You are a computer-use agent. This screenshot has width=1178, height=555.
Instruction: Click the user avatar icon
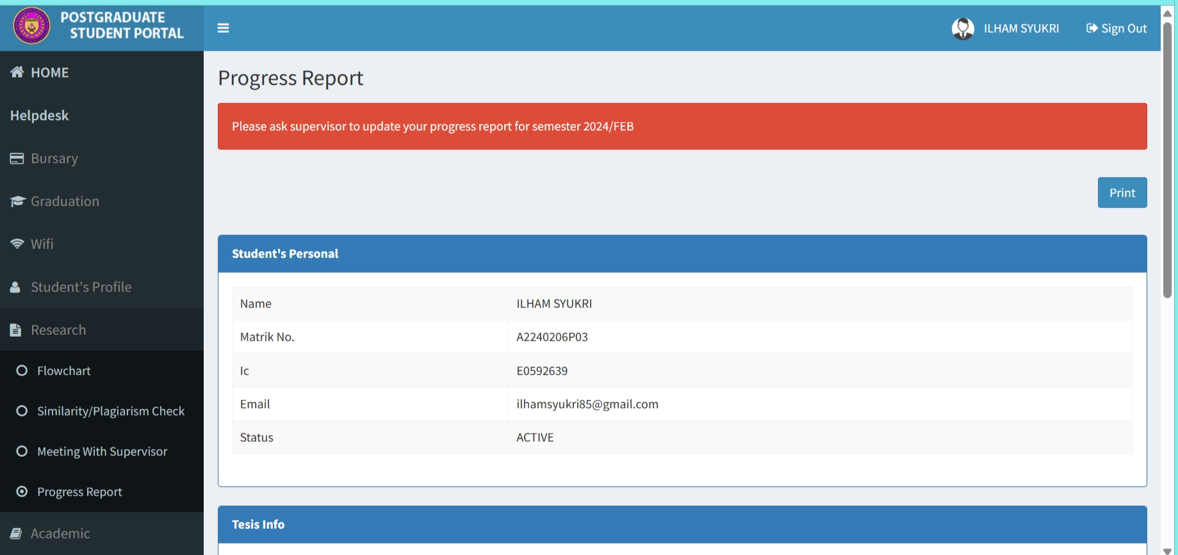[962, 29]
